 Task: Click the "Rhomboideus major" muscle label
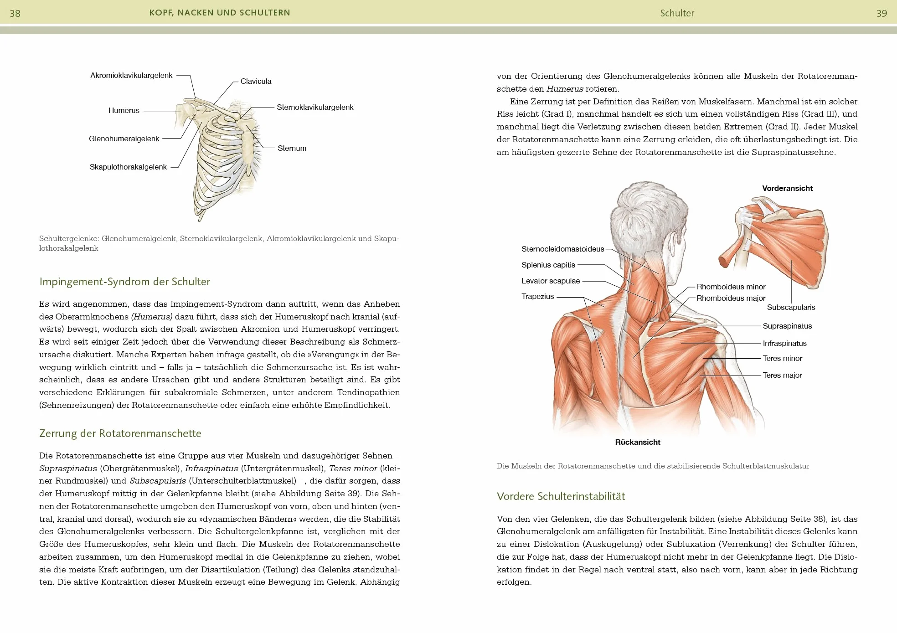coord(731,298)
